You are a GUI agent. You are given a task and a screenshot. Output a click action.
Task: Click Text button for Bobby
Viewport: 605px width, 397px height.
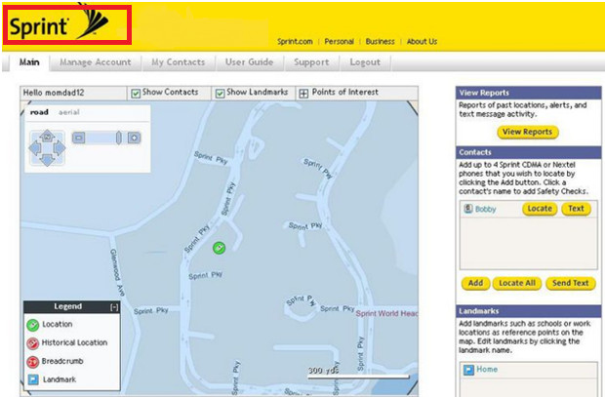576,209
